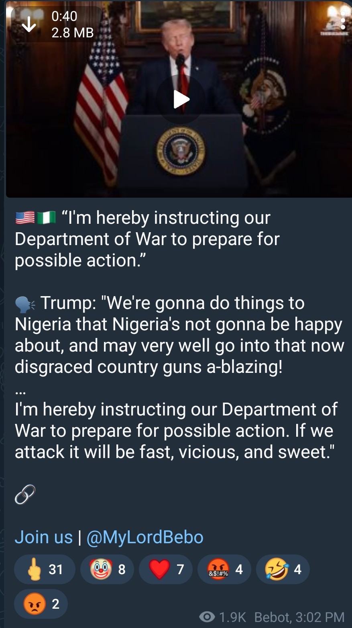Toggle the middle finger reaction with 31
The image size is (352, 628).
pyautogui.click(x=45, y=569)
